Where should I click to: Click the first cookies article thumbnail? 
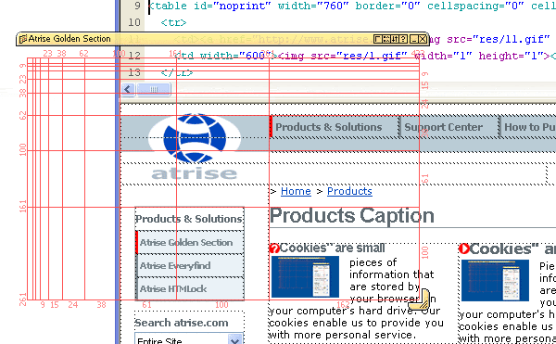pos(305,277)
